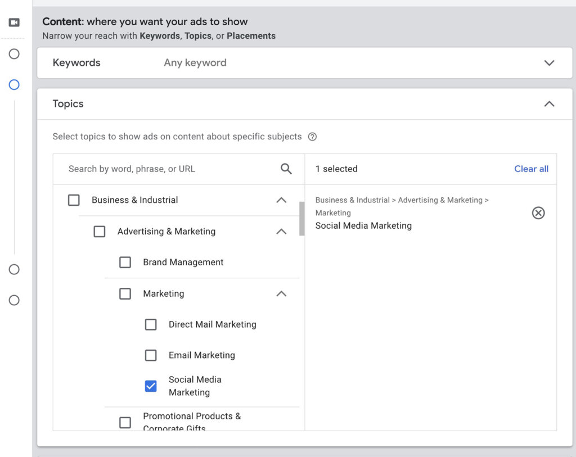Image resolution: width=576 pixels, height=457 pixels.
Task: Click the Topics section header
Action: click(x=68, y=103)
